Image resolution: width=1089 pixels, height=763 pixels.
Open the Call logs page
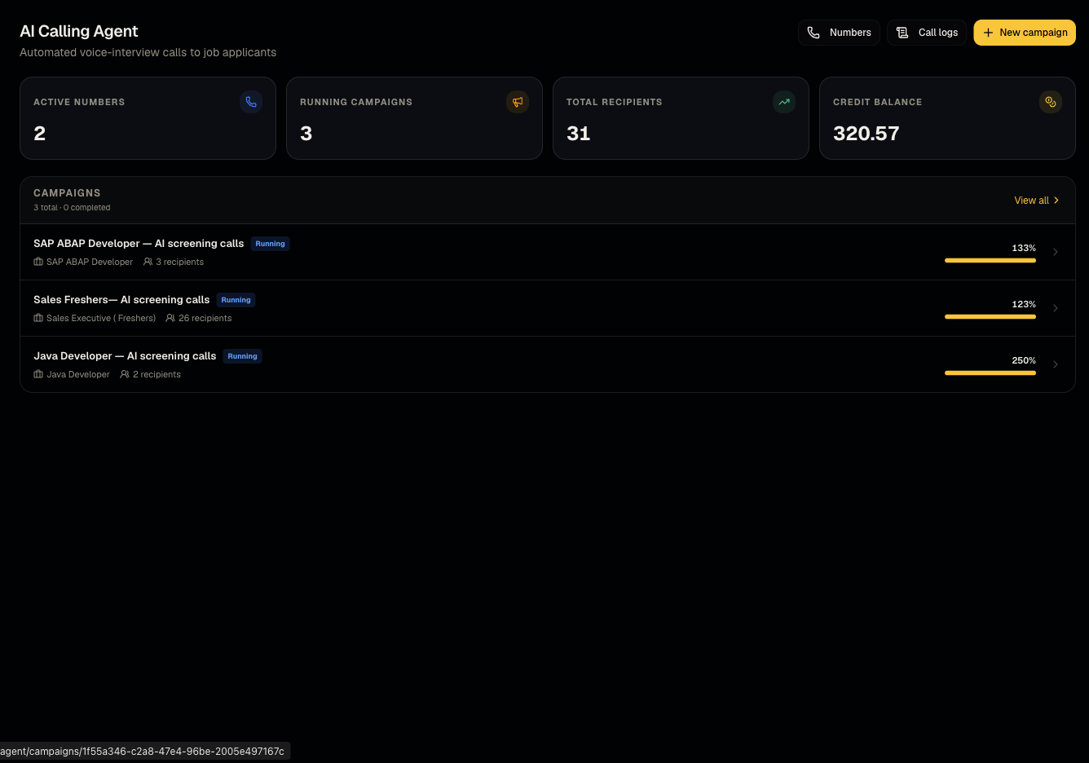click(x=927, y=33)
